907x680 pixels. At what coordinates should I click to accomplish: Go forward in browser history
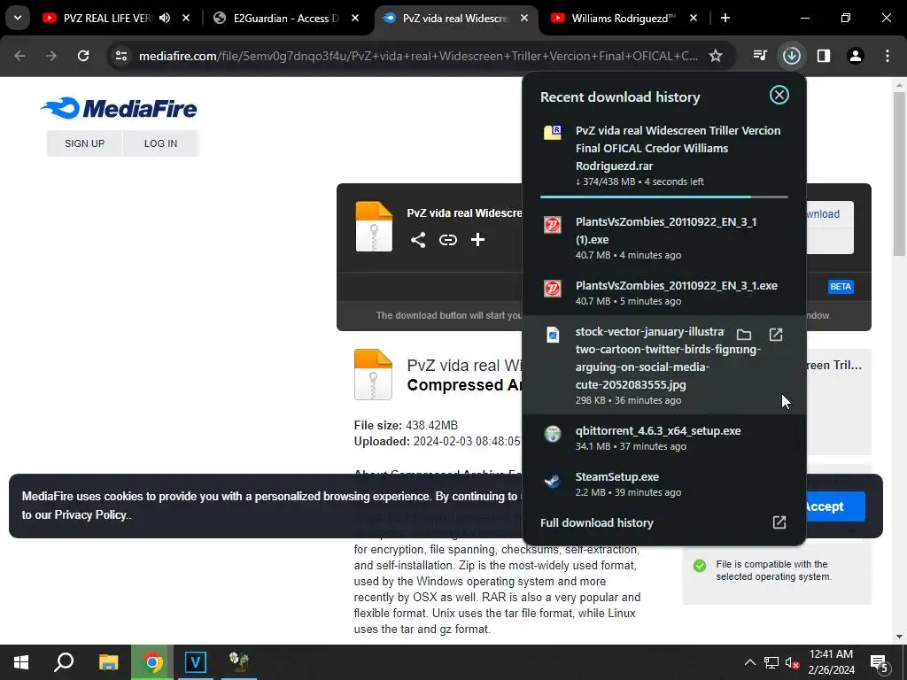point(51,56)
